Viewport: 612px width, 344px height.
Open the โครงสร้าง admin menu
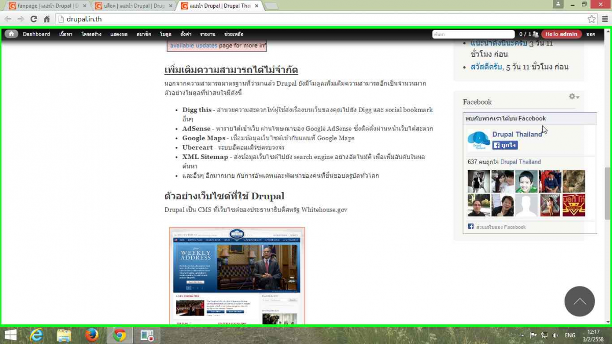91,34
